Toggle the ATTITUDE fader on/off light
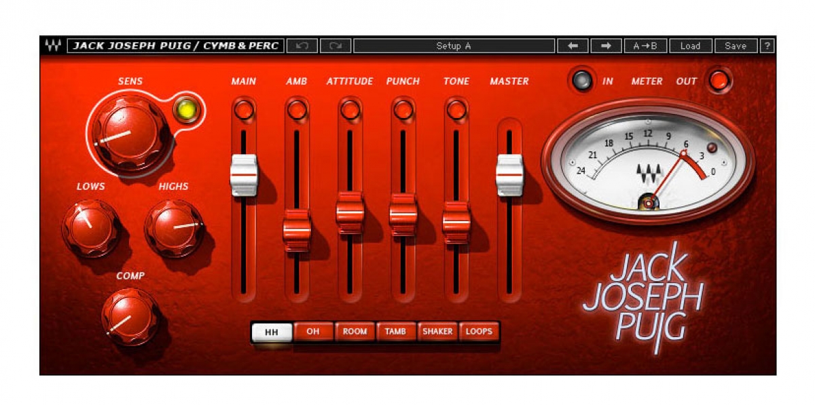The width and height of the screenshot is (815, 405). click(350, 110)
